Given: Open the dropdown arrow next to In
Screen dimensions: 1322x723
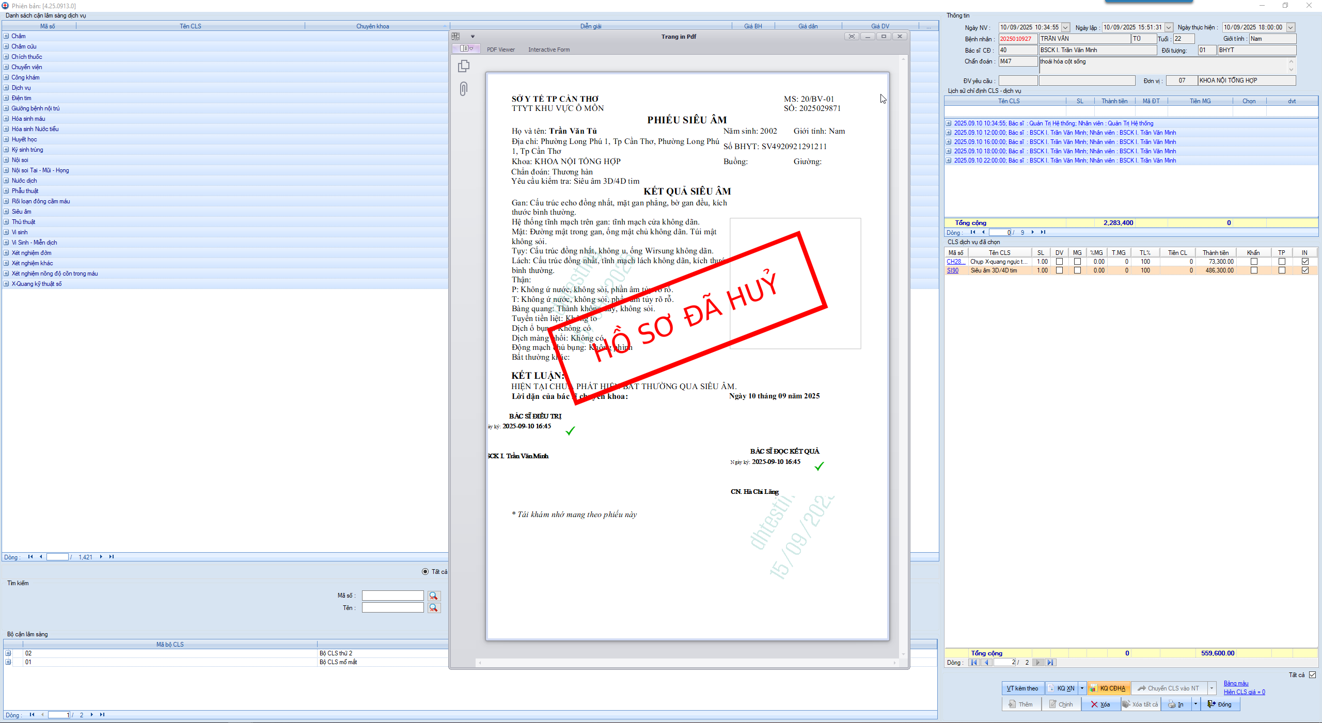Looking at the screenshot, I should (1195, 704).
